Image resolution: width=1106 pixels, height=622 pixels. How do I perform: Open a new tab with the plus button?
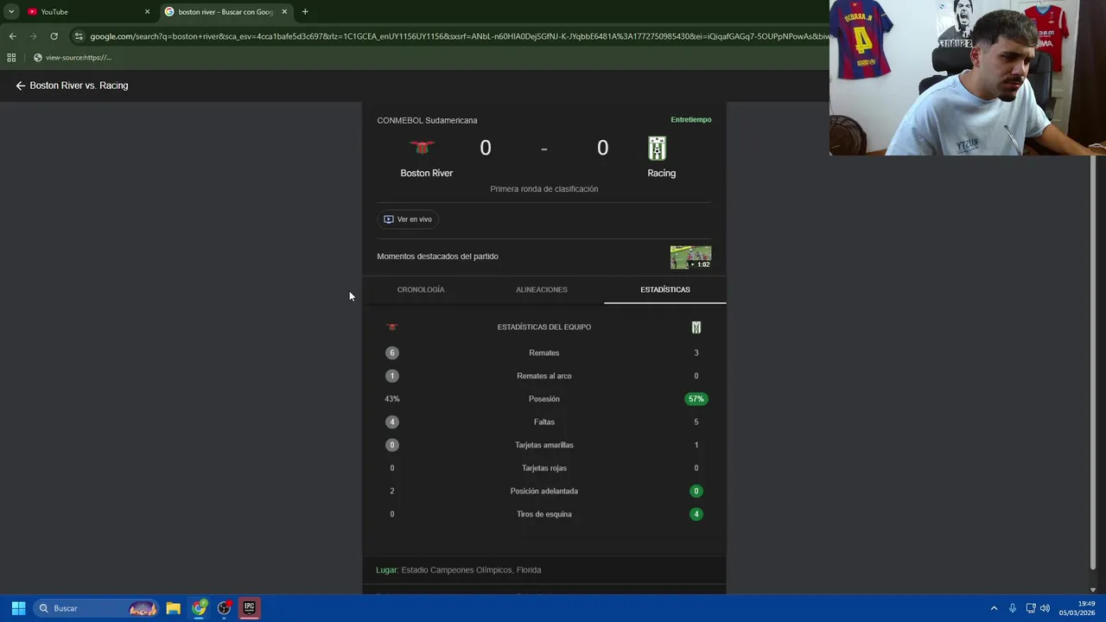coord(305,12)
